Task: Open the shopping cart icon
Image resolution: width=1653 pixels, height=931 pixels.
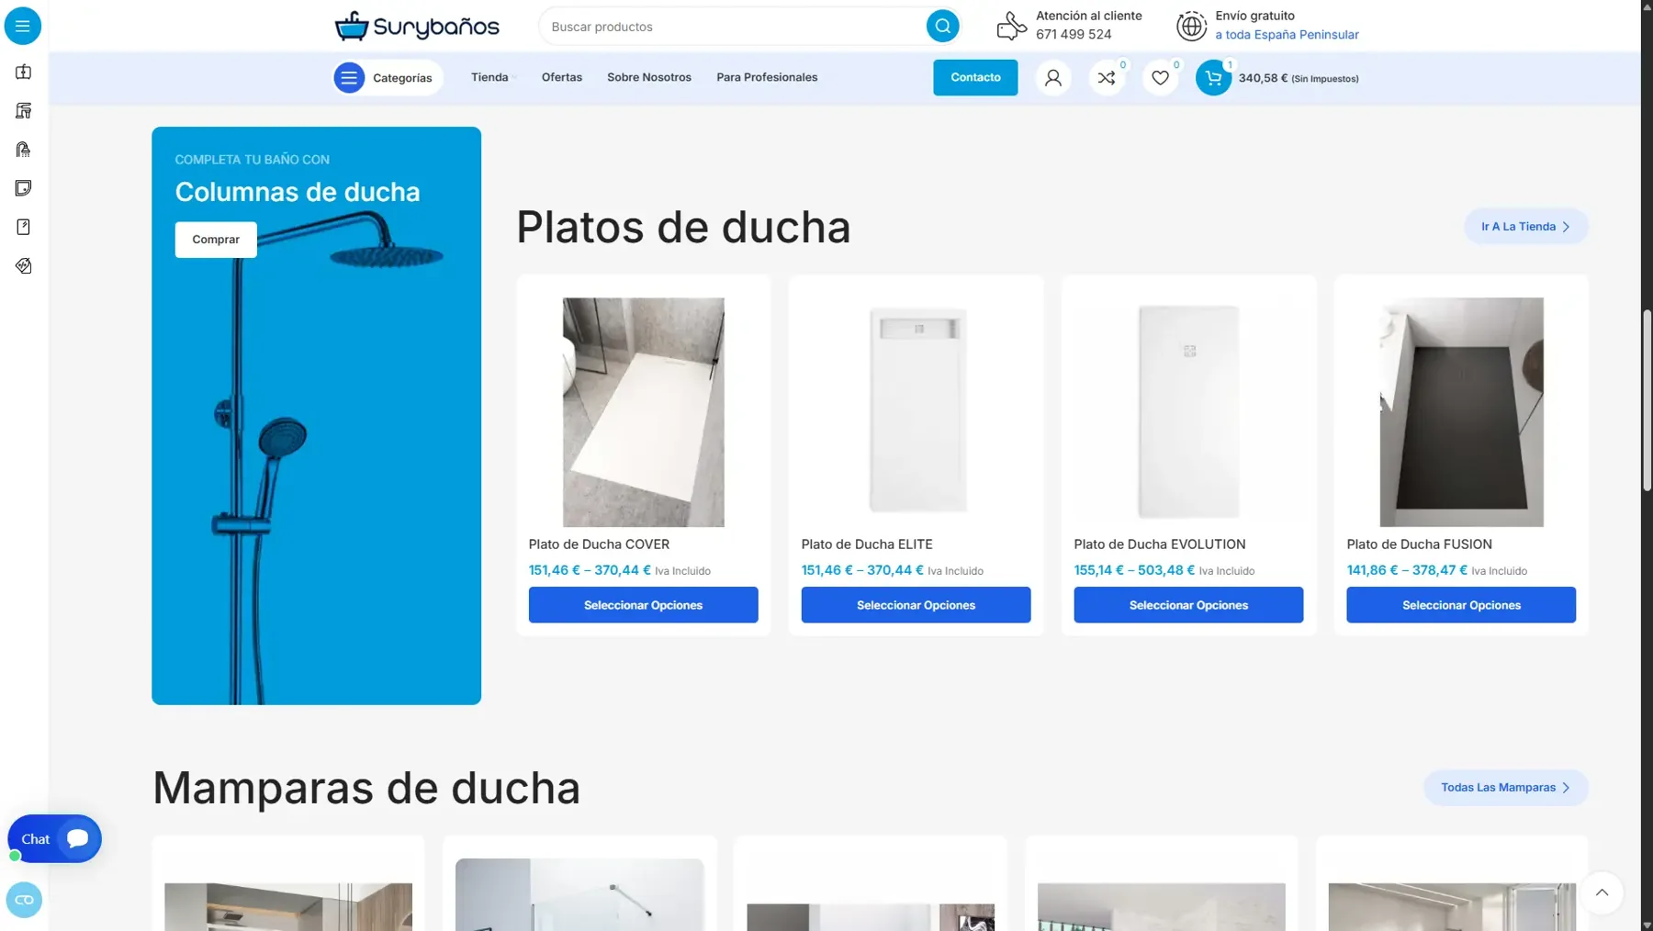Action: (x=1213, y=78)
